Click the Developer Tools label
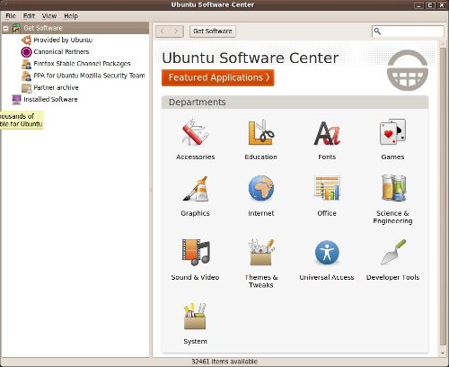 [392, 277]
